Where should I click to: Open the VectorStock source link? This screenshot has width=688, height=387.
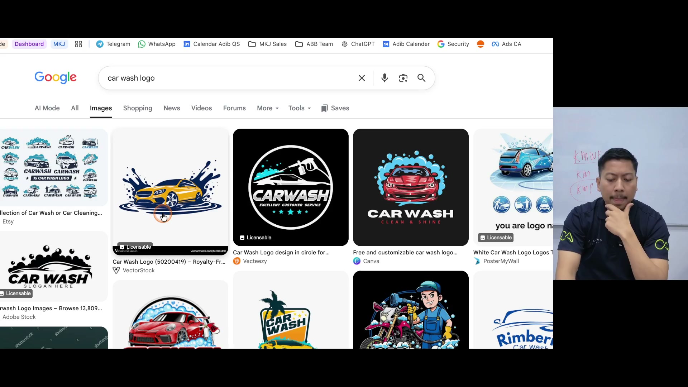pyautogui.click(x=134, y=271)
